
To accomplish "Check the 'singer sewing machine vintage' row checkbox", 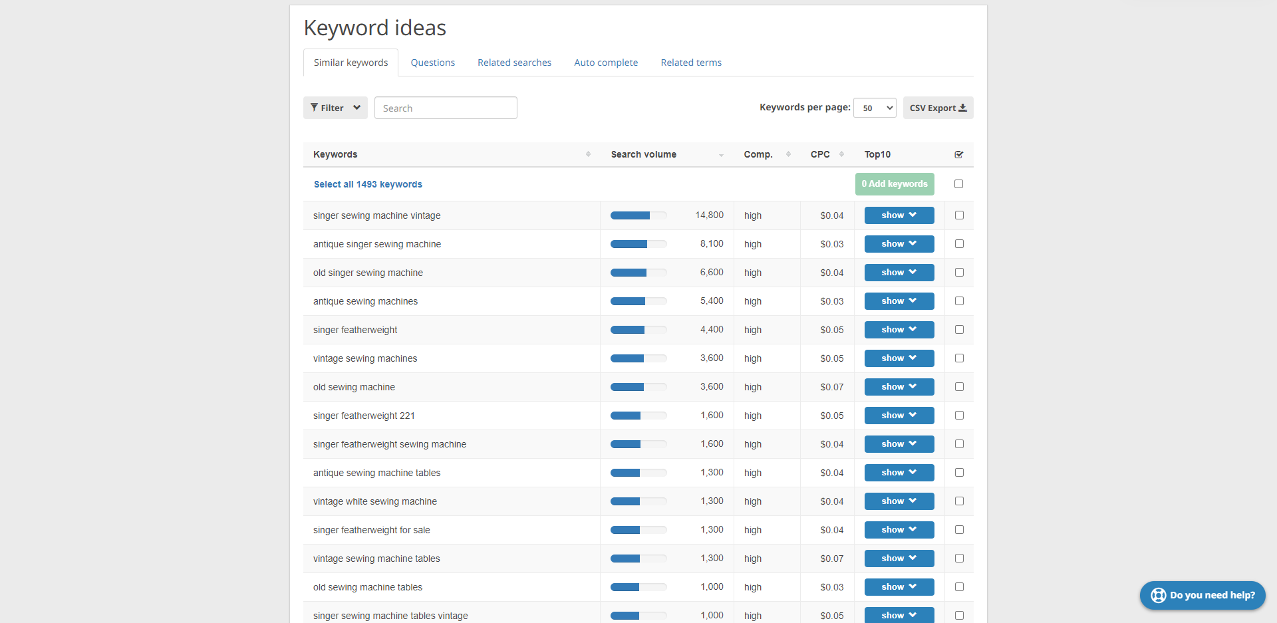I will (958, 215).
